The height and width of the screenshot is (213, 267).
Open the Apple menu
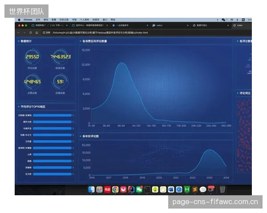click(x=19, y=20)
